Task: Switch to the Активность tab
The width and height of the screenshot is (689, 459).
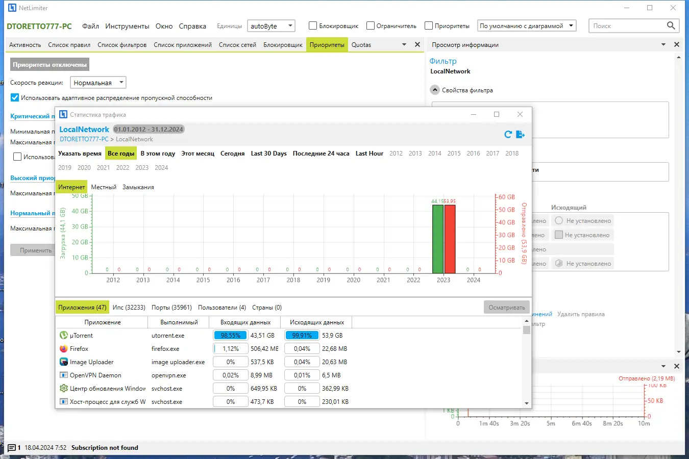Action: [x=25, y=45]
